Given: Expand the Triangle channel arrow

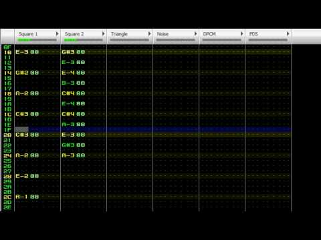Looking at the screenshot, I should point(149,34).
